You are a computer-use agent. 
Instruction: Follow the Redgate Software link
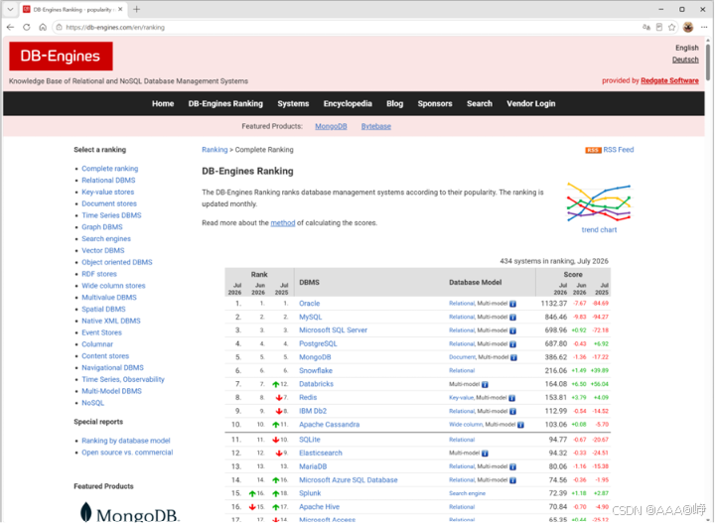click(x=670, y=80)
